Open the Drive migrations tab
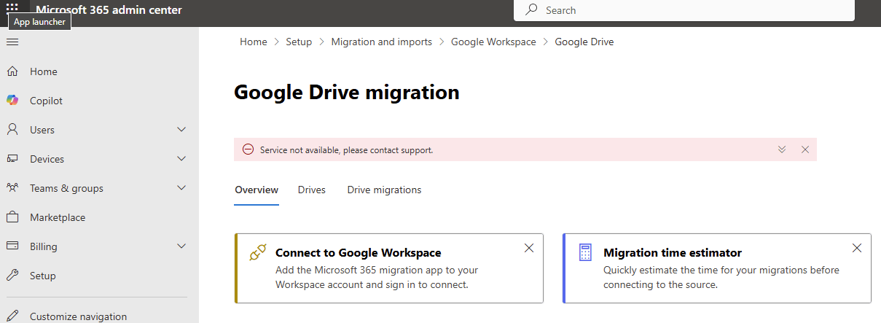 coord(384,190)
